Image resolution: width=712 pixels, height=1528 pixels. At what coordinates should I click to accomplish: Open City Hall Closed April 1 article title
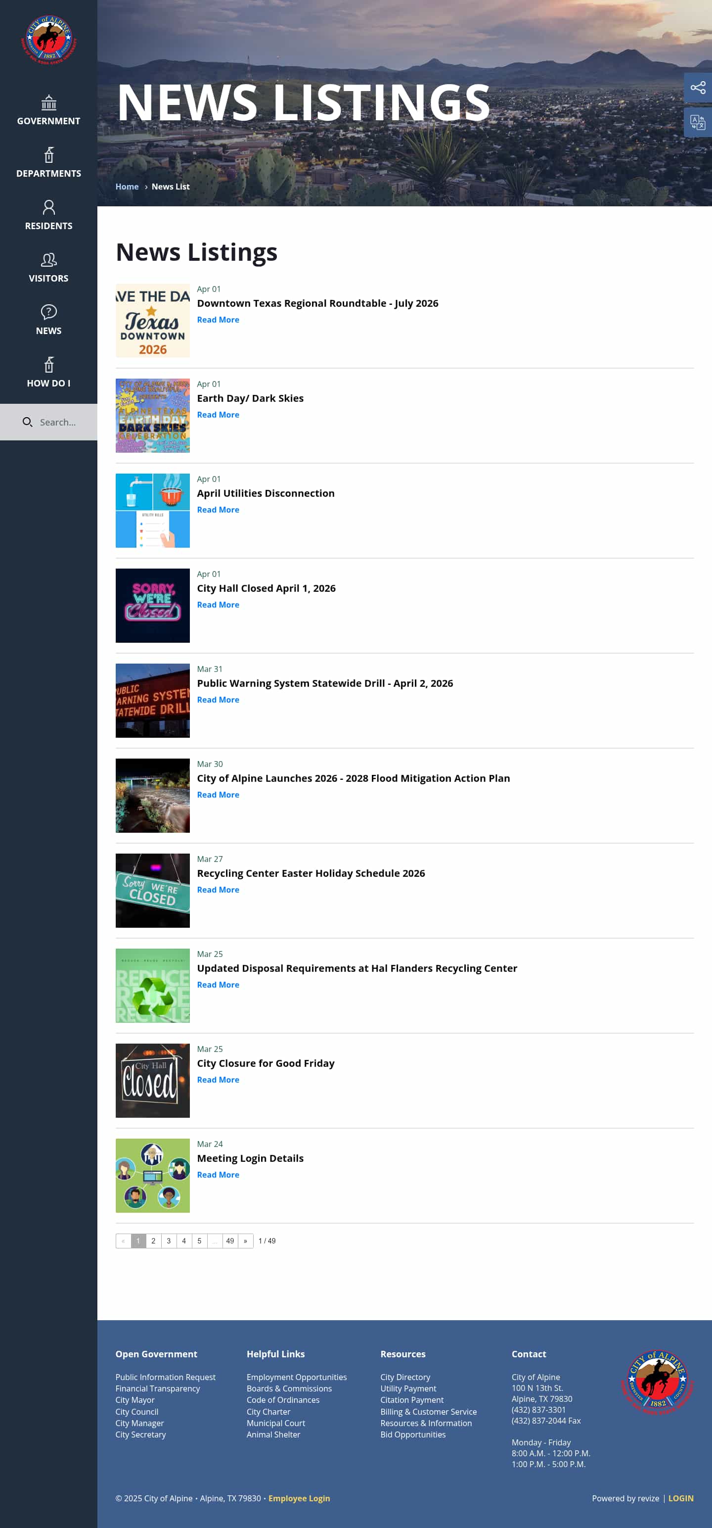[x=266, y=588]
